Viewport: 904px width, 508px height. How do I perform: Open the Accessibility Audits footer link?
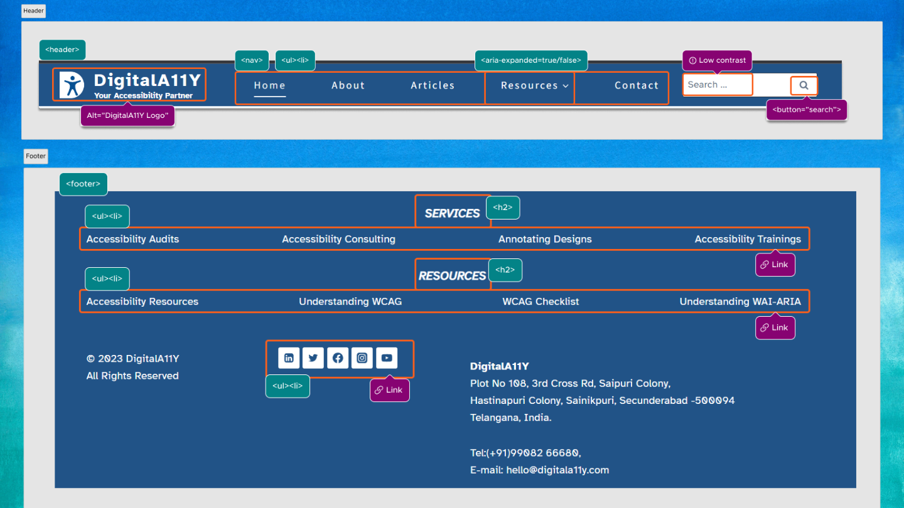point(132,239)
